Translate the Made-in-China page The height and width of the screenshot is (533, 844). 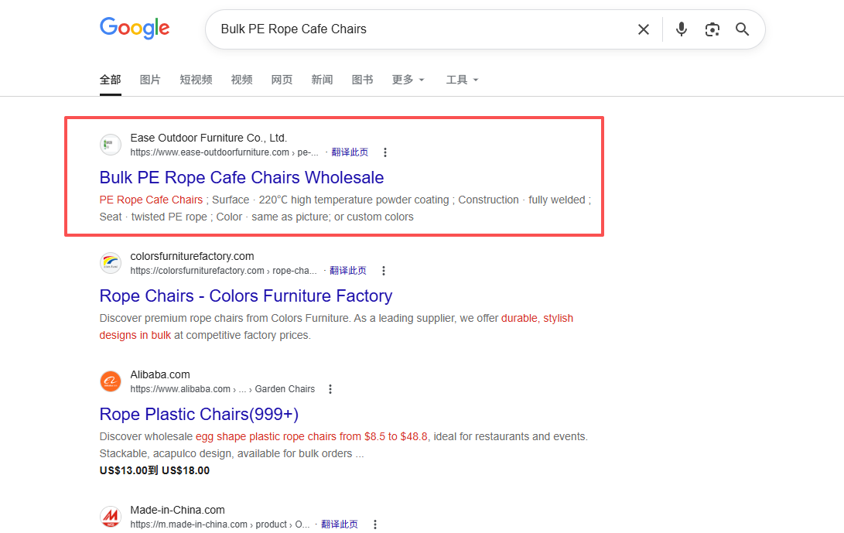340,524
